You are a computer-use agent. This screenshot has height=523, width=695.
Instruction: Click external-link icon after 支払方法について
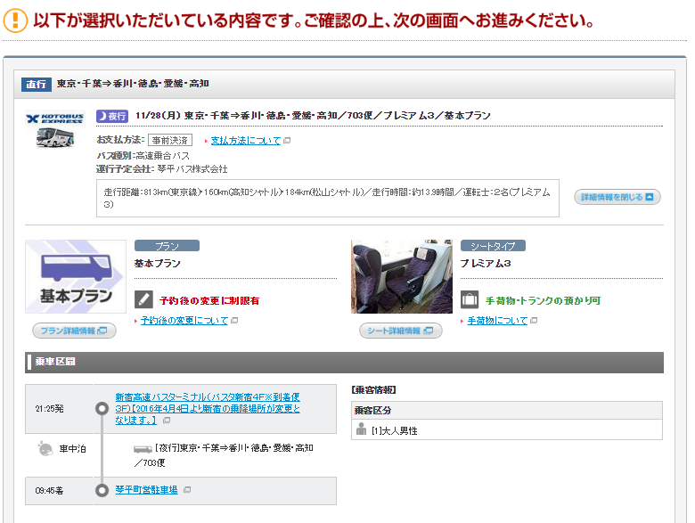[x=287, y=141]
